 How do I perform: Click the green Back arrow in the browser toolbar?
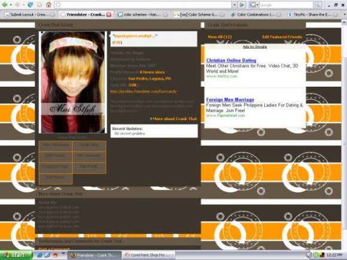point(4,5)
